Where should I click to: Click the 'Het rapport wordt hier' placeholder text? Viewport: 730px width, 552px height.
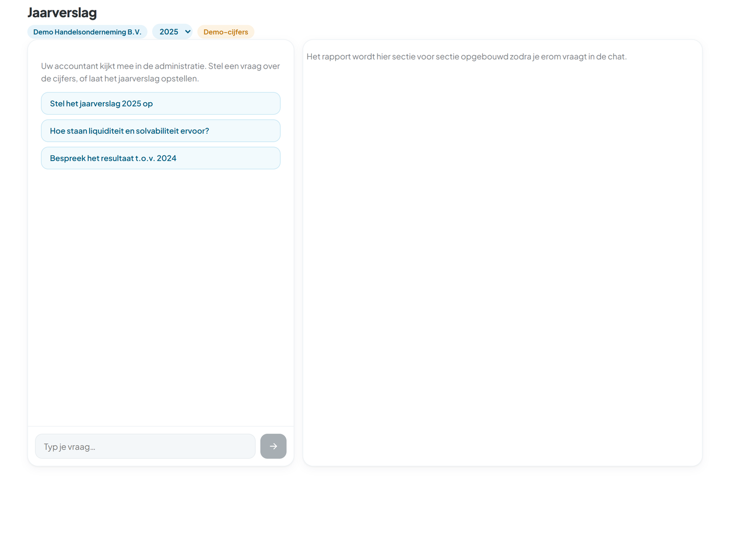point(467,56)
